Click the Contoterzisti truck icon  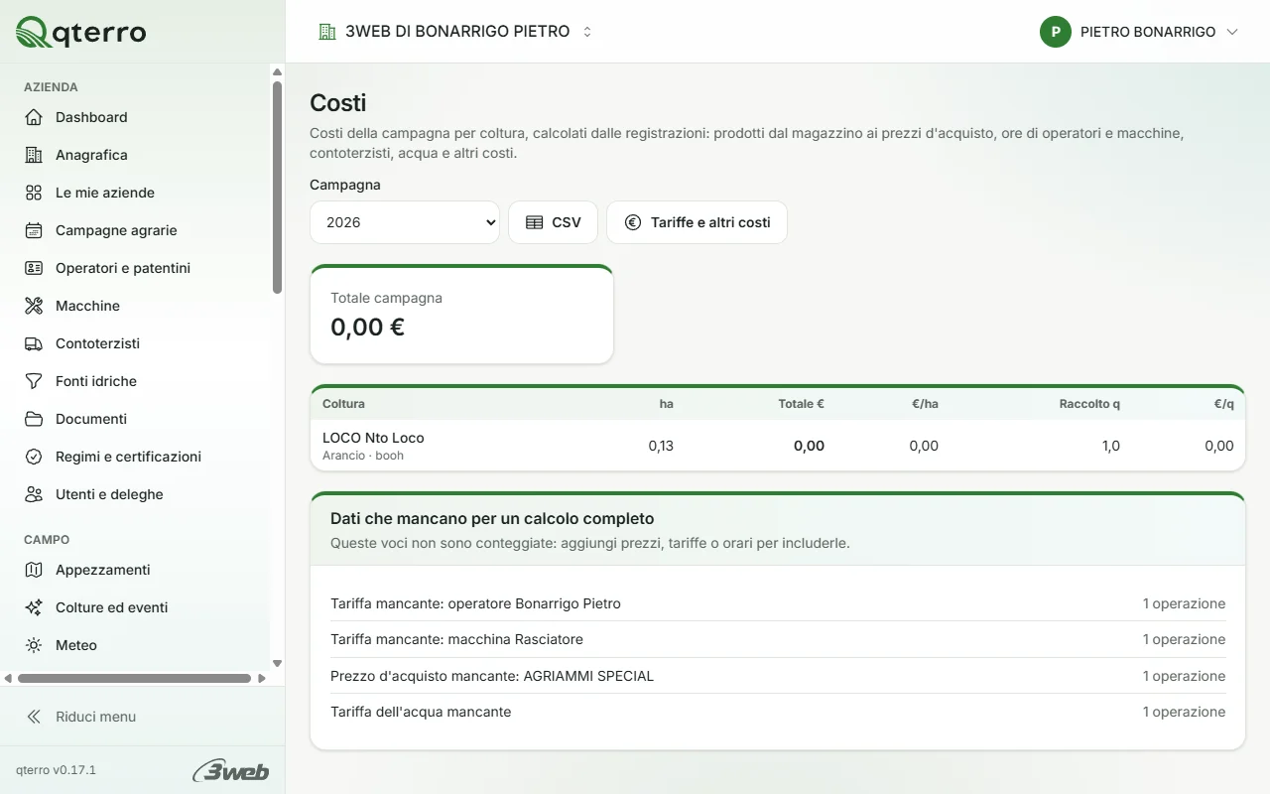click(34, 343)
